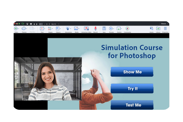Go to next slide with down arrow
This screenshot has height=122, width=183.
34,24
